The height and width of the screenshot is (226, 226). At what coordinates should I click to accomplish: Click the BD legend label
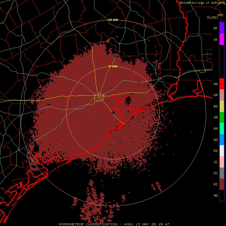click(x=215, y=106)
